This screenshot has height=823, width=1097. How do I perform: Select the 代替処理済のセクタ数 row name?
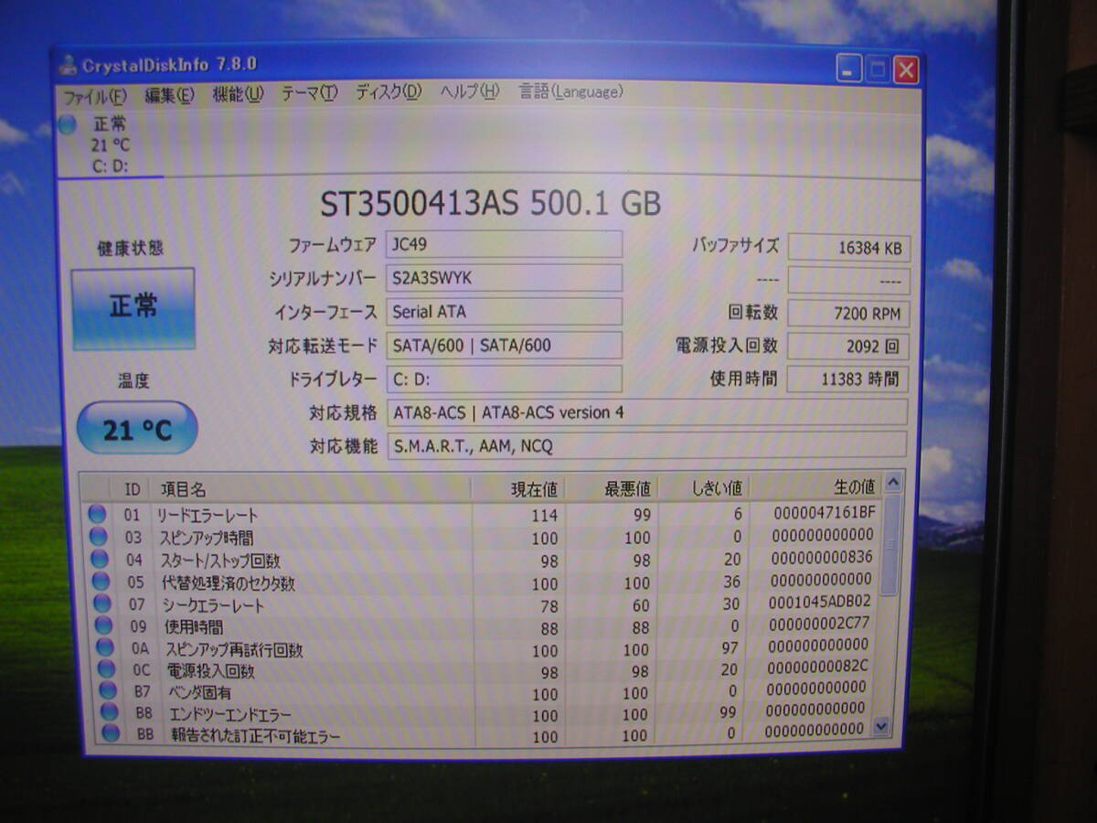[229, 583]
